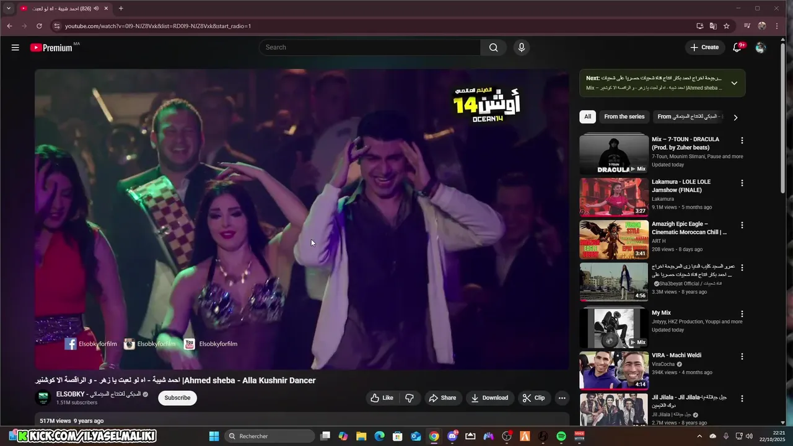Bookmark this page with star icon
This screenshot has height=446, width=793.
727,26
